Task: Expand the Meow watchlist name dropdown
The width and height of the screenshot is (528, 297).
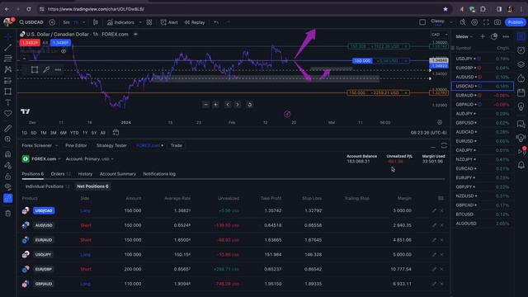Action: tap(464, 36)
